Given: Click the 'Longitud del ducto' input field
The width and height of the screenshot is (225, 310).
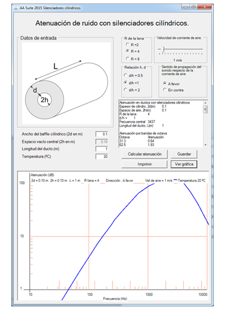Looking at the screenshot, I should (102, 149).
